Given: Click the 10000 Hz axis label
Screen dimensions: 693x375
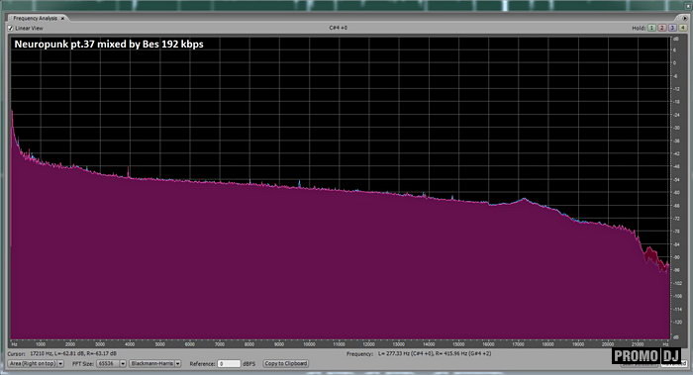Looking at the screenshot, I should [309, 344].
